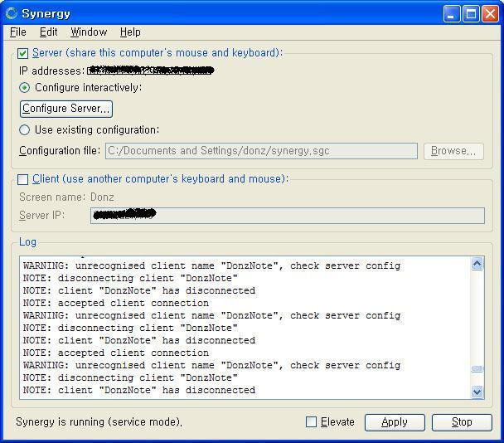Click the Synergy logo icon in title bar
504x443 pixels.
[12, 13]
